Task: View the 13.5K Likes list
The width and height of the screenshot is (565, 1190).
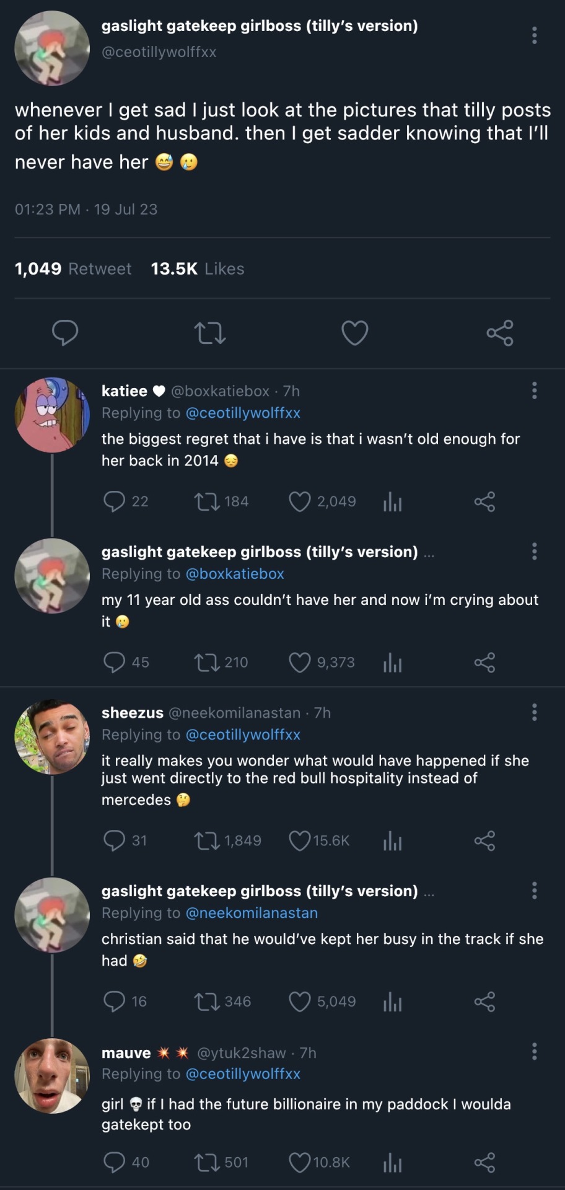Action: 198,269
